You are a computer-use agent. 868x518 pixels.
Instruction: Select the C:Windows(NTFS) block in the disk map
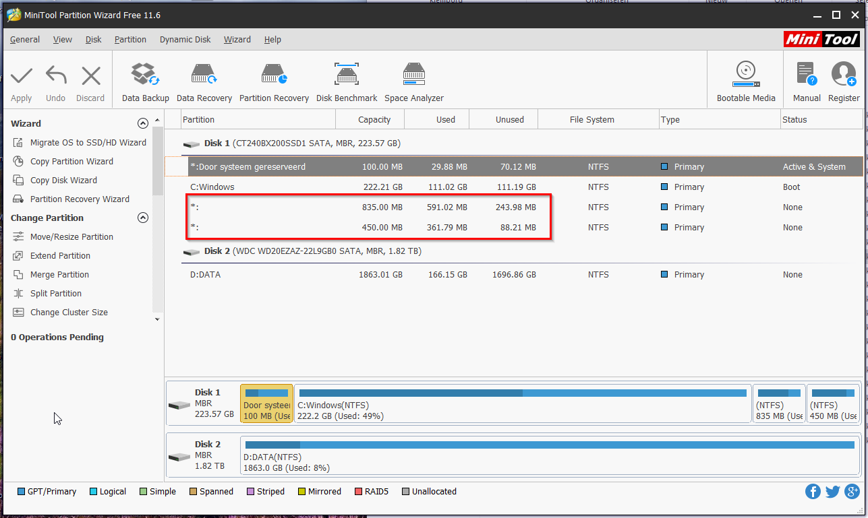(523, 403)
